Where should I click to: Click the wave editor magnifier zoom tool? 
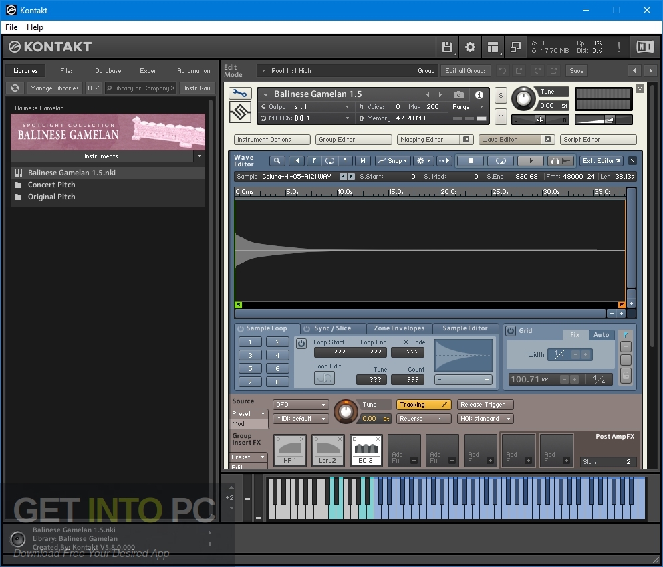[x=277, y=160]
